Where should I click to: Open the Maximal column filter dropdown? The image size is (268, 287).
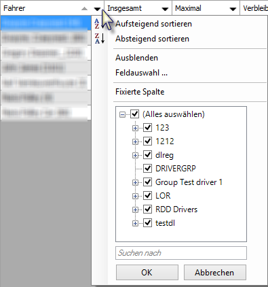click(233, 9)
